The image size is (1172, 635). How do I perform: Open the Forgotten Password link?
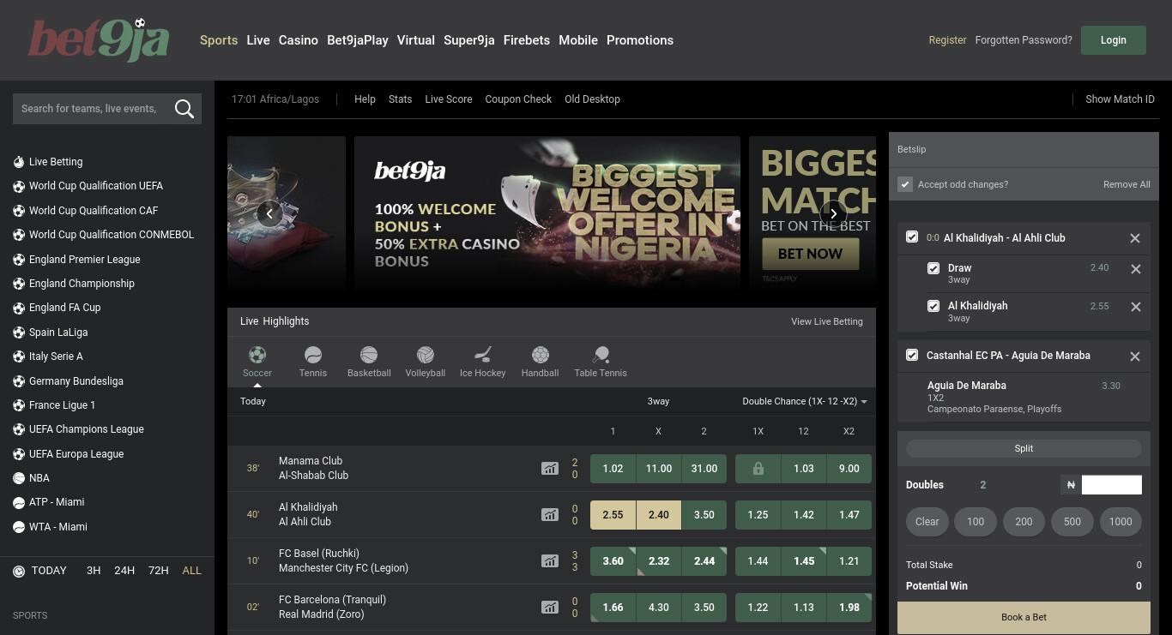1024,40
